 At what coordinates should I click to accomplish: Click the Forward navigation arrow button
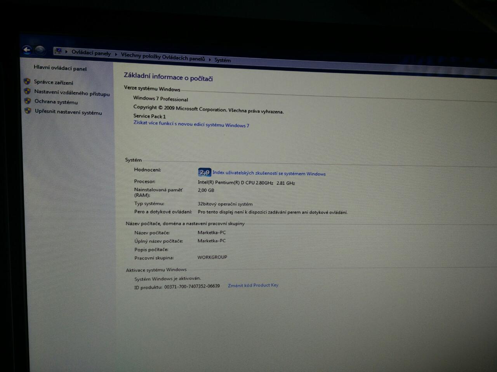pos(40,50)
